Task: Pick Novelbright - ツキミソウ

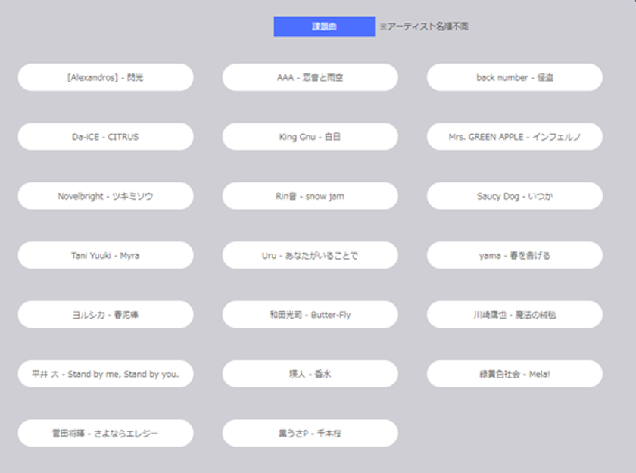Action: tap(105, 196)
